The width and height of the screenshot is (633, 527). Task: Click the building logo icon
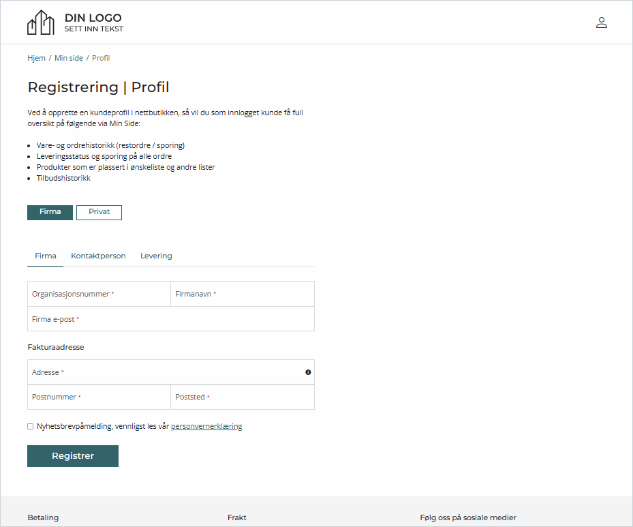40,22
